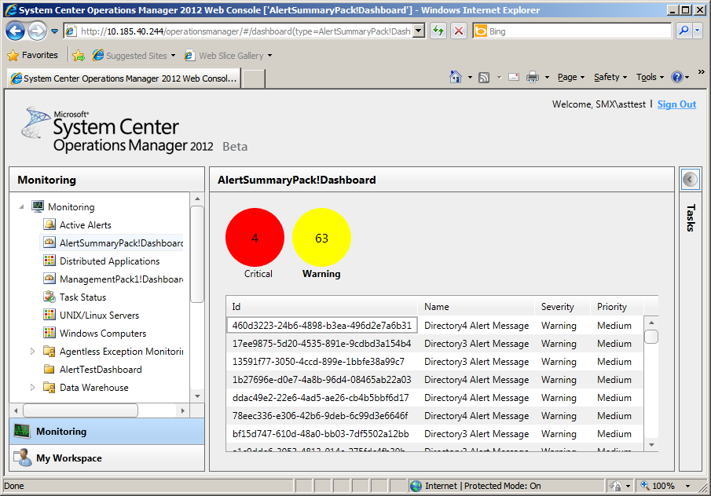Screen dimensions: 711x496
Task: Select alert row ddac49e2-22e6-4ad5-ae26-cb4b5bbf6d17
Action: pyautogui.click(x=435, y=398)
